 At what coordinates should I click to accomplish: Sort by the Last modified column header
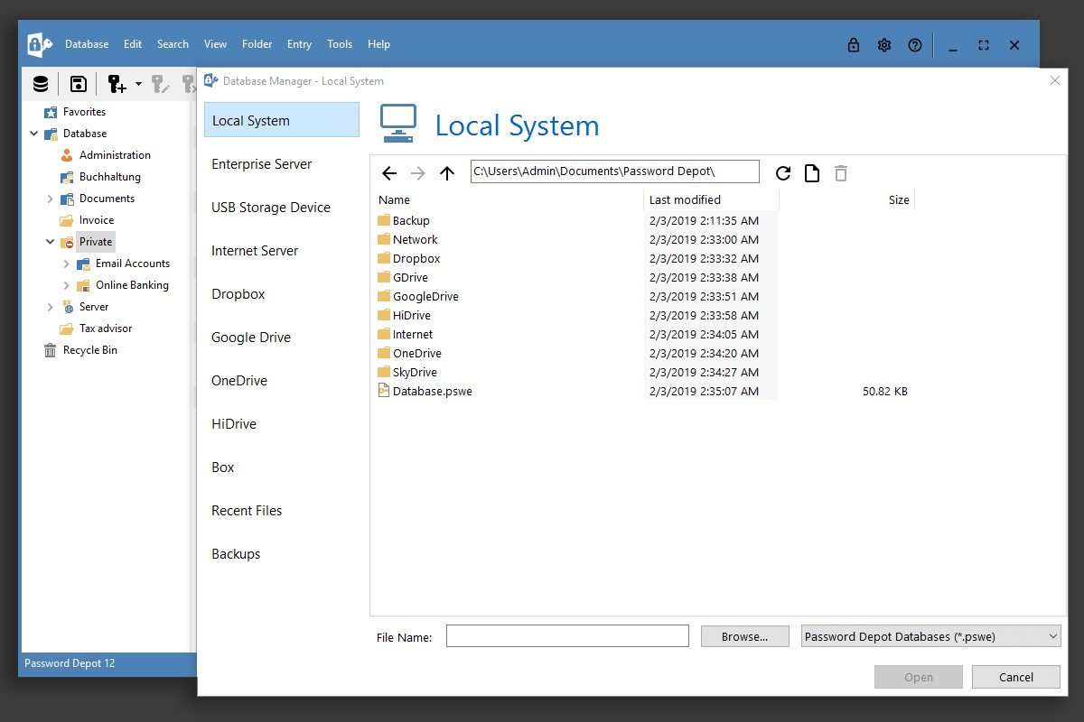coord(711,199)
